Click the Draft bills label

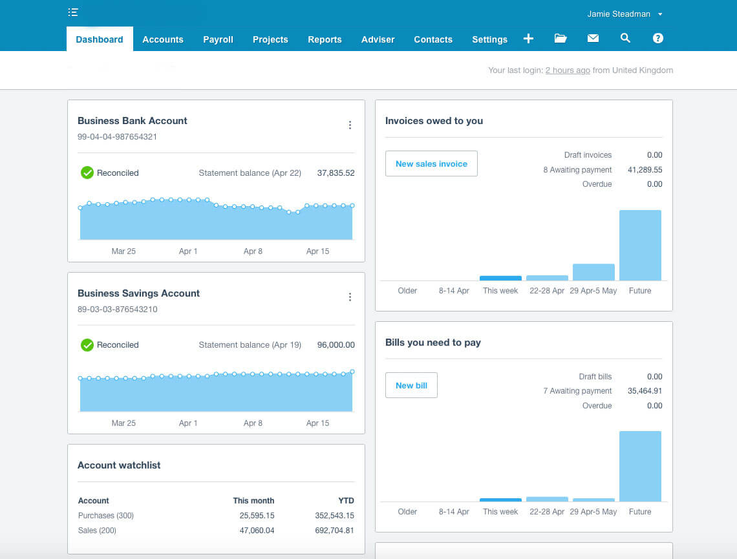tap(595, 377)
